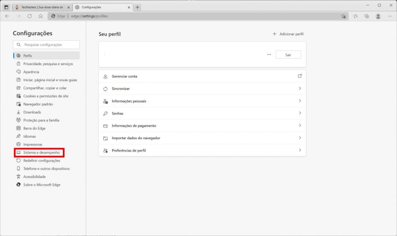Viewport: 397px width, 236px height.
Task: Click the Sair button
Action: tap(288, 55)
